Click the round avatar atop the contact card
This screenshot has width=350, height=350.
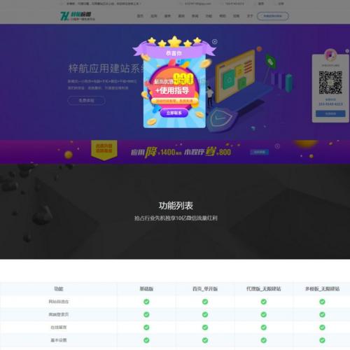point(330,55)
